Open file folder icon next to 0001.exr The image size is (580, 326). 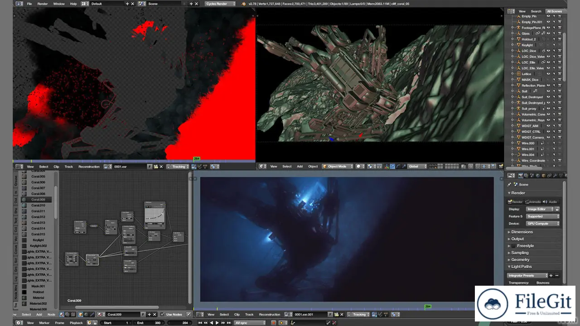coord(156,167)
